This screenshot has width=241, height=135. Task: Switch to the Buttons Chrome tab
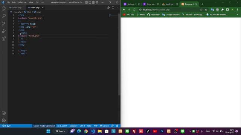[x=131, y=4]
